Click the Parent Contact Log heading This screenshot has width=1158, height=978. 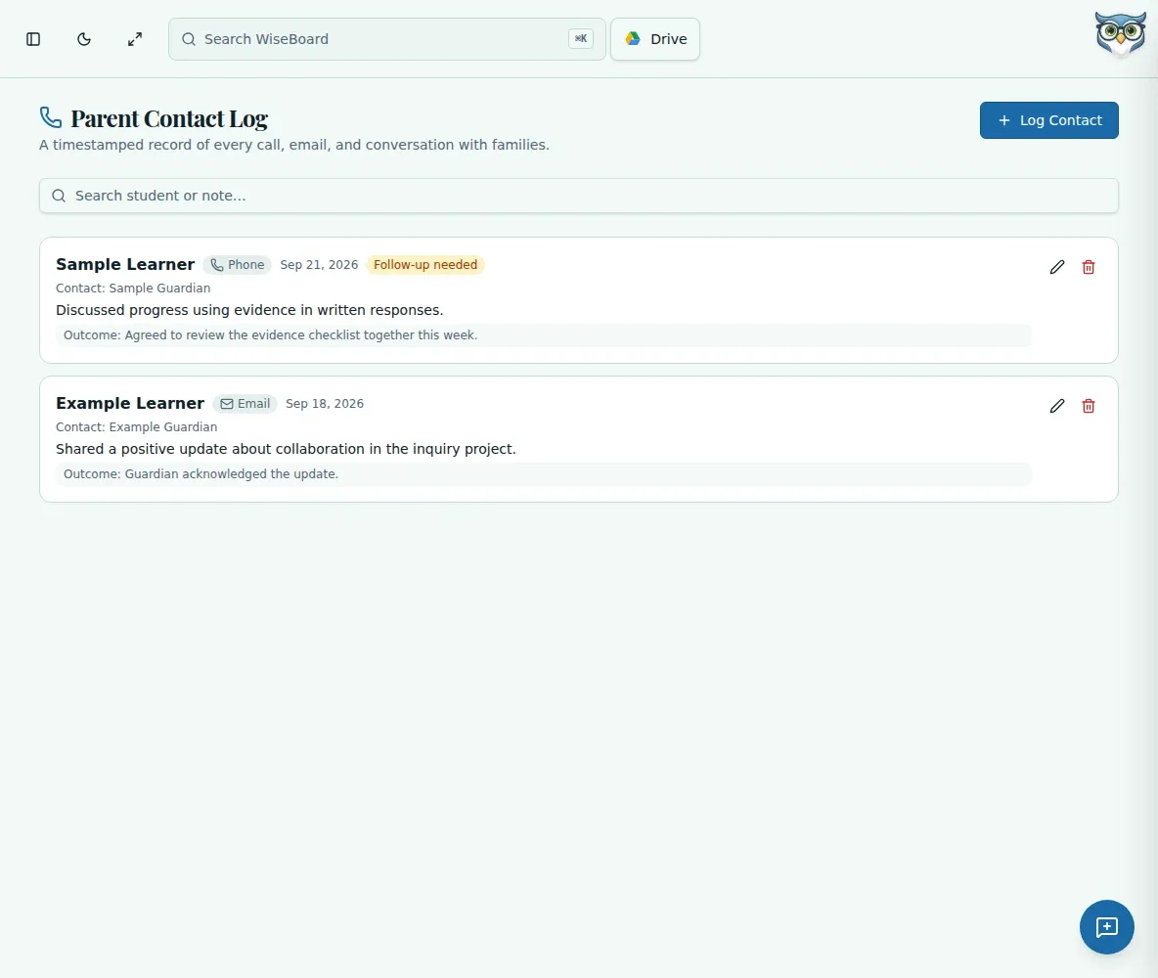click(x=169, y=118)
